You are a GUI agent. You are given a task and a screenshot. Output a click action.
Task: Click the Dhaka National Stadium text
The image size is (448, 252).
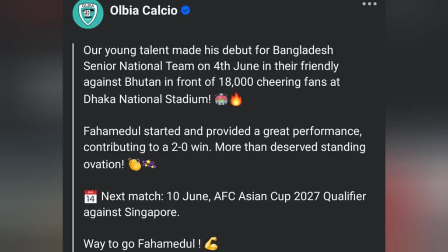click(x=147, y=99)
